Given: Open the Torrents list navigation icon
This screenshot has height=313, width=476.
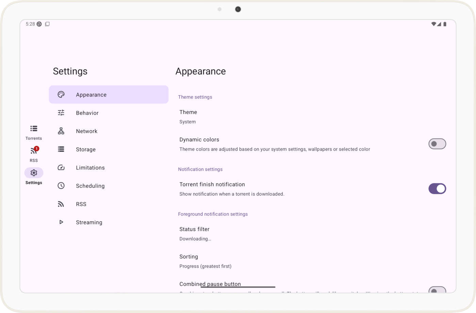Looking at the screenshot, I should tap(34, 129).
